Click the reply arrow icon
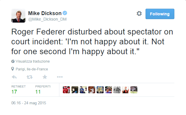This screenshot has height=115, width=186. coord(14,77)
